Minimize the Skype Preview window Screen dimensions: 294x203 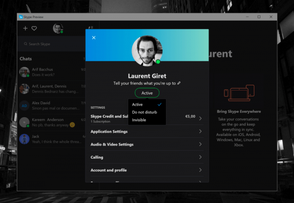coord(247,17)
